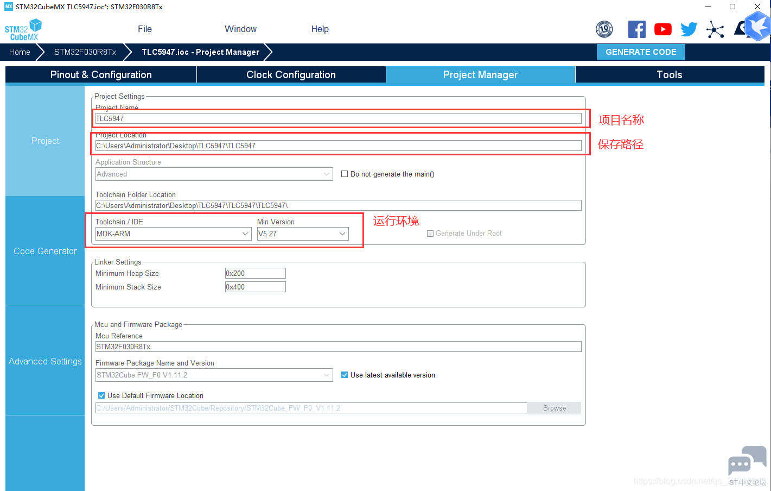Image resolution: width=771 pixels, height=491 pixels.
Task: Uncheck Use Default Firmware Location
Action: pyautogui.click(x=101, y=395)
